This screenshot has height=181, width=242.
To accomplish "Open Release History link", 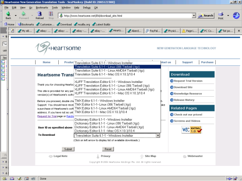I will coord(184,100).
